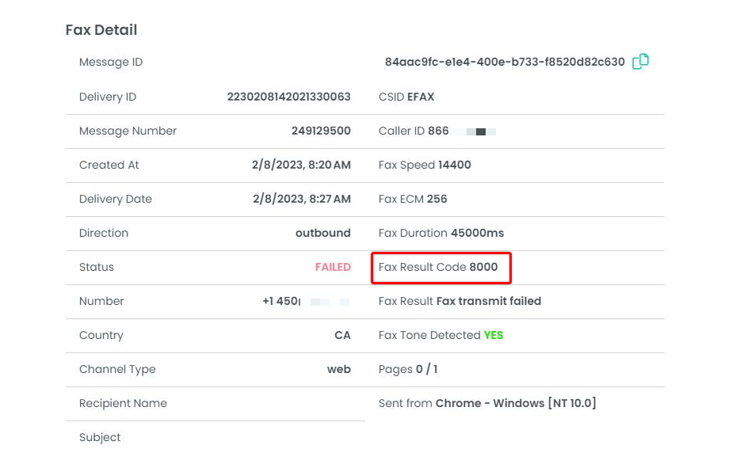736x472 pixels.
Task: Click the Channel Type value web
Action: coord(338,369)
